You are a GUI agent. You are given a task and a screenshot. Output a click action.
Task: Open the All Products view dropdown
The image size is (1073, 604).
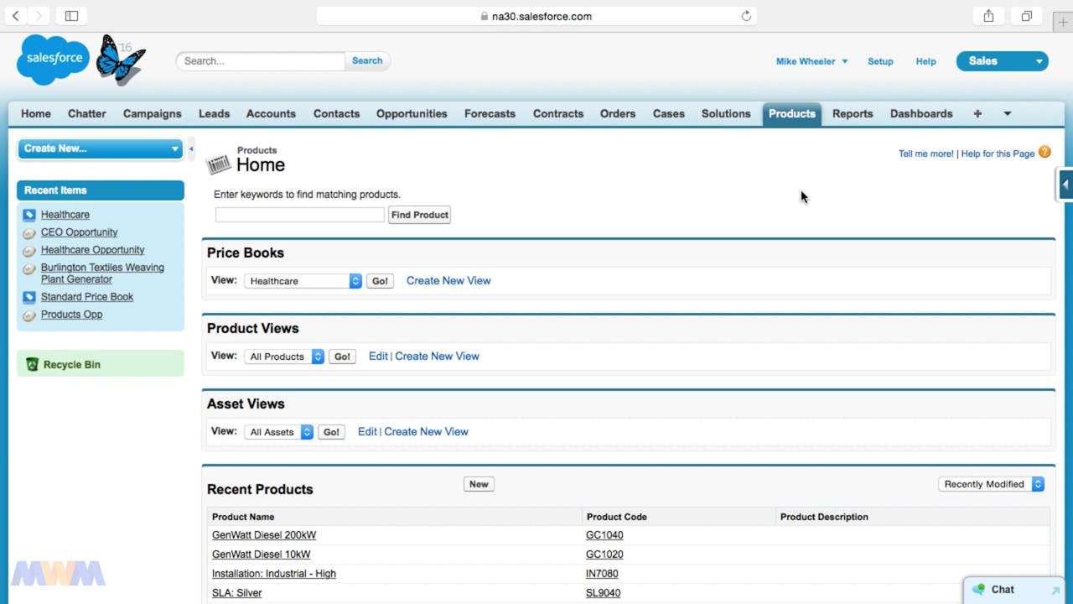284,357
